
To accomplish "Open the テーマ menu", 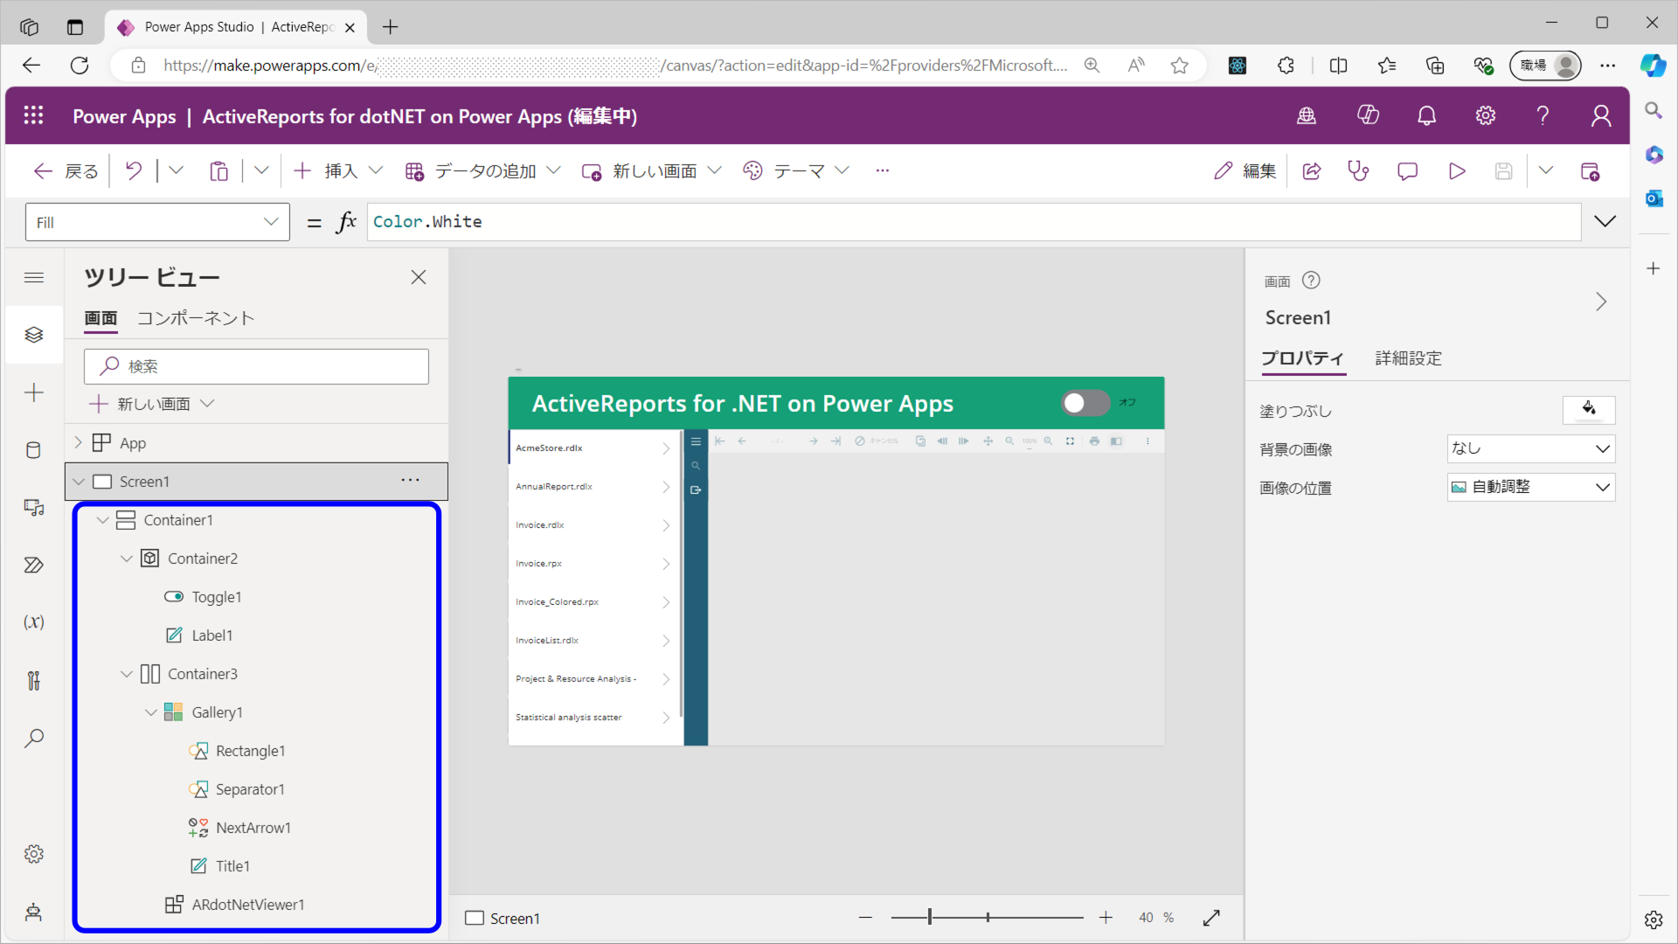I will 796,170.
